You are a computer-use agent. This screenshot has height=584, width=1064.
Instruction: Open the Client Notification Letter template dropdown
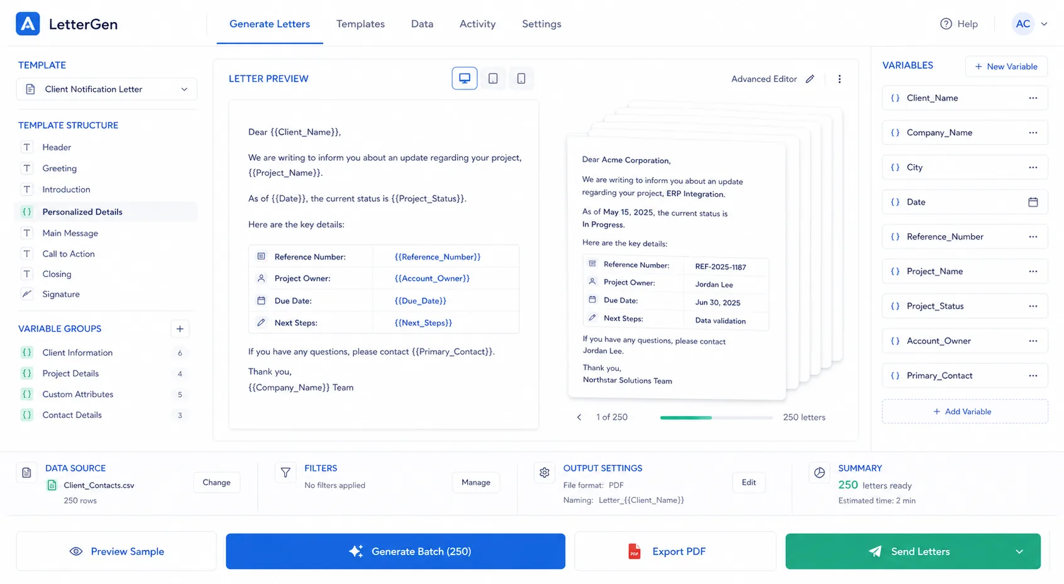click(106, 89)
